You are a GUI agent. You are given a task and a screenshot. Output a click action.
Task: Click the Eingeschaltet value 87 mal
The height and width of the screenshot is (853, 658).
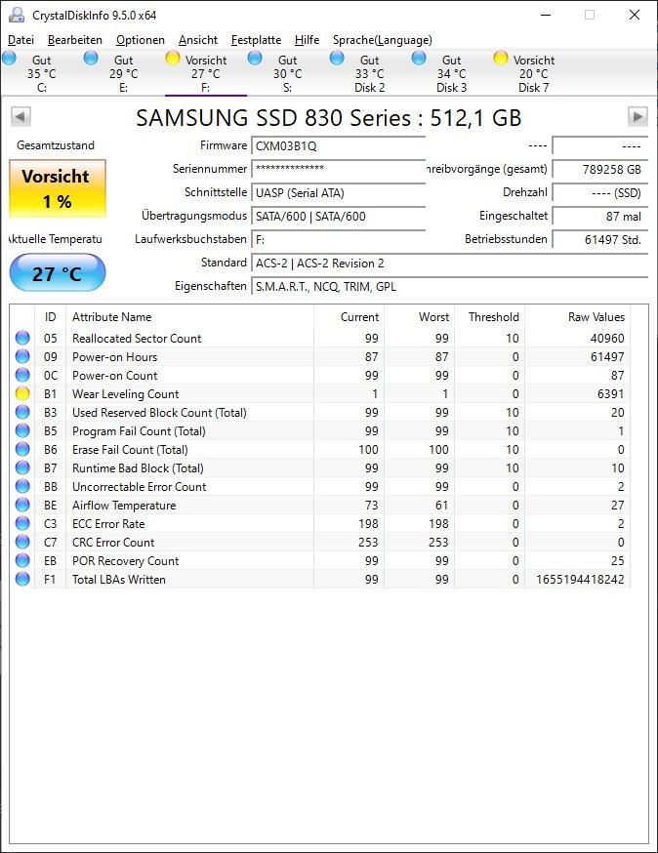[600, 216]
